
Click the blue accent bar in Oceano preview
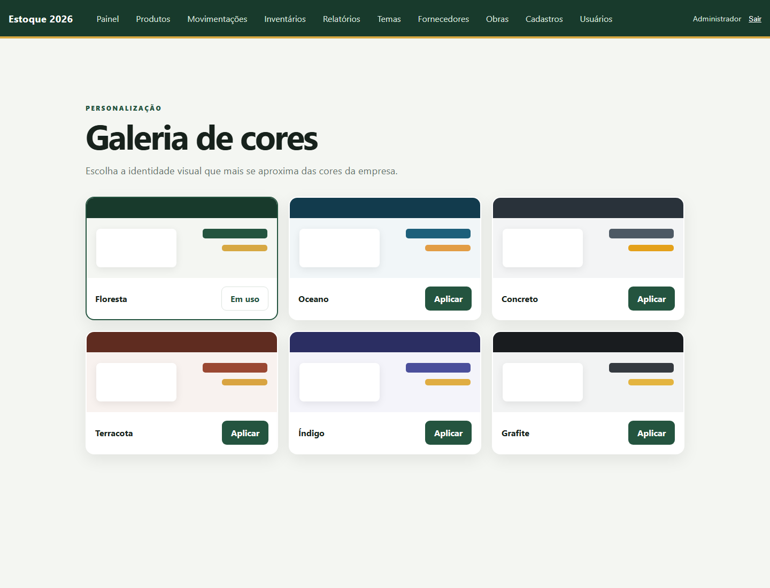438,234
